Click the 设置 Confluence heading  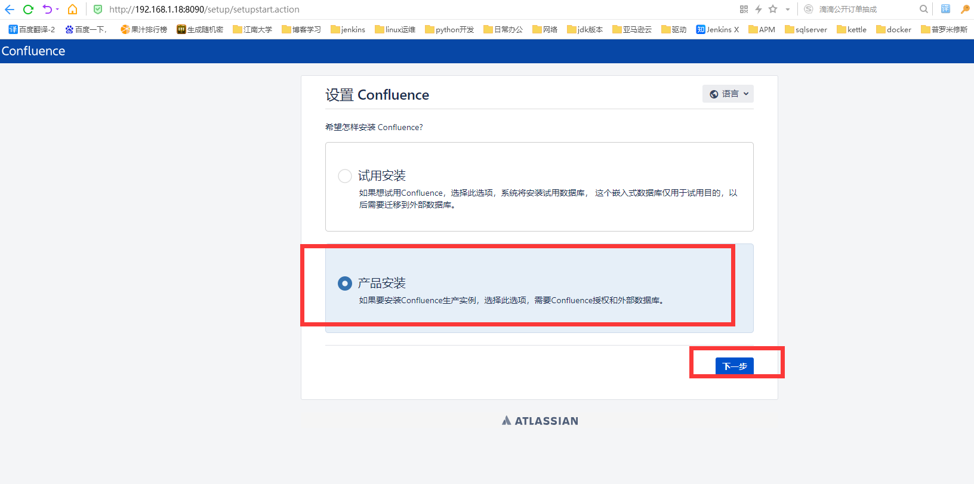click(x=377, y=95)
